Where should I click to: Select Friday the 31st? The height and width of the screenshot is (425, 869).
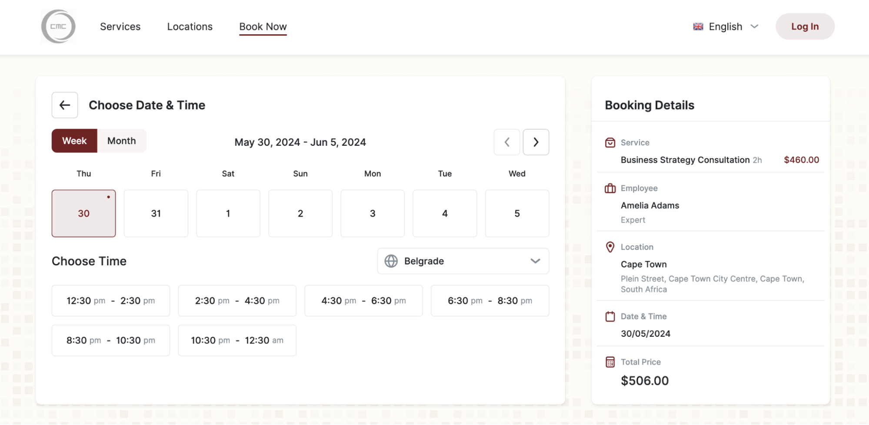click(156, 213)
